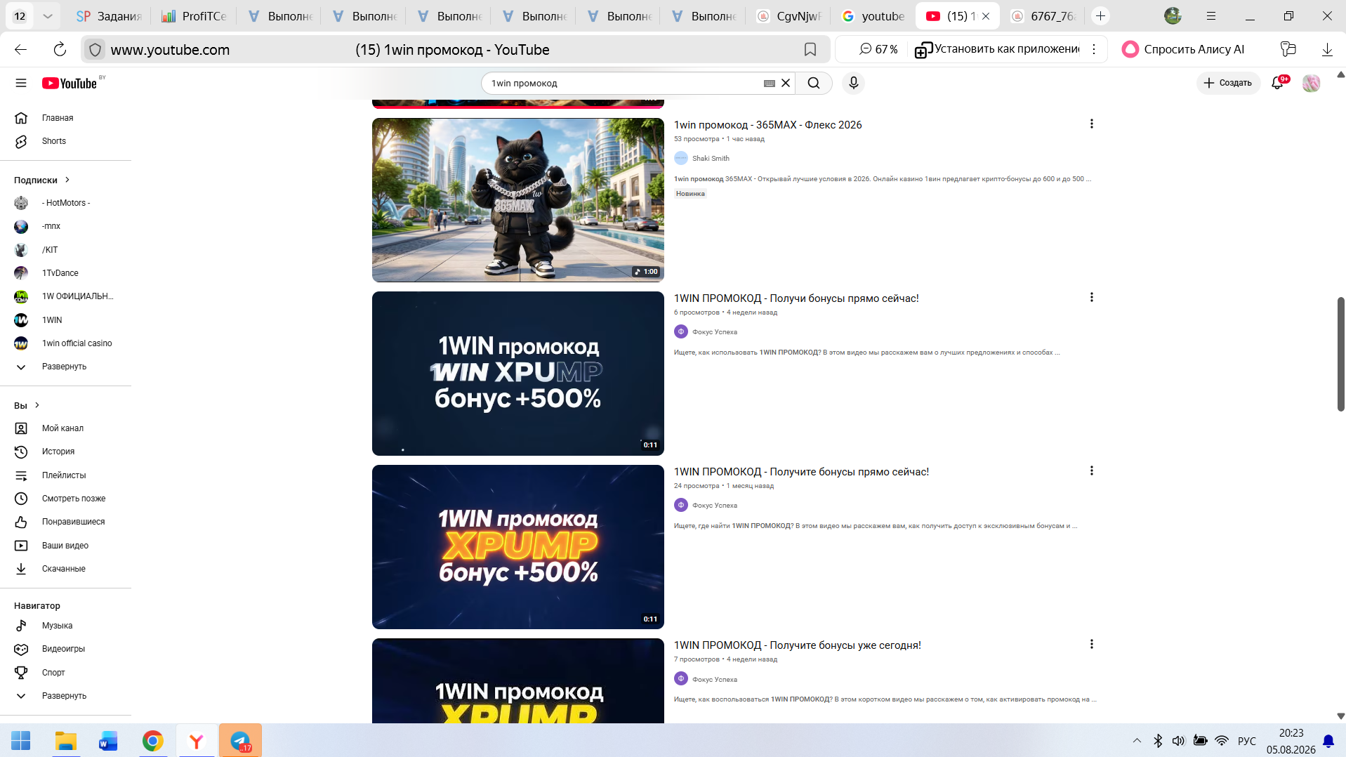The height and width of the screenshot is (757, 1346).
Task: Click the Создать button
Action: tap(1228, 83)
